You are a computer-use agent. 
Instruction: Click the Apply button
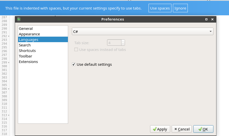pos(160,129)
